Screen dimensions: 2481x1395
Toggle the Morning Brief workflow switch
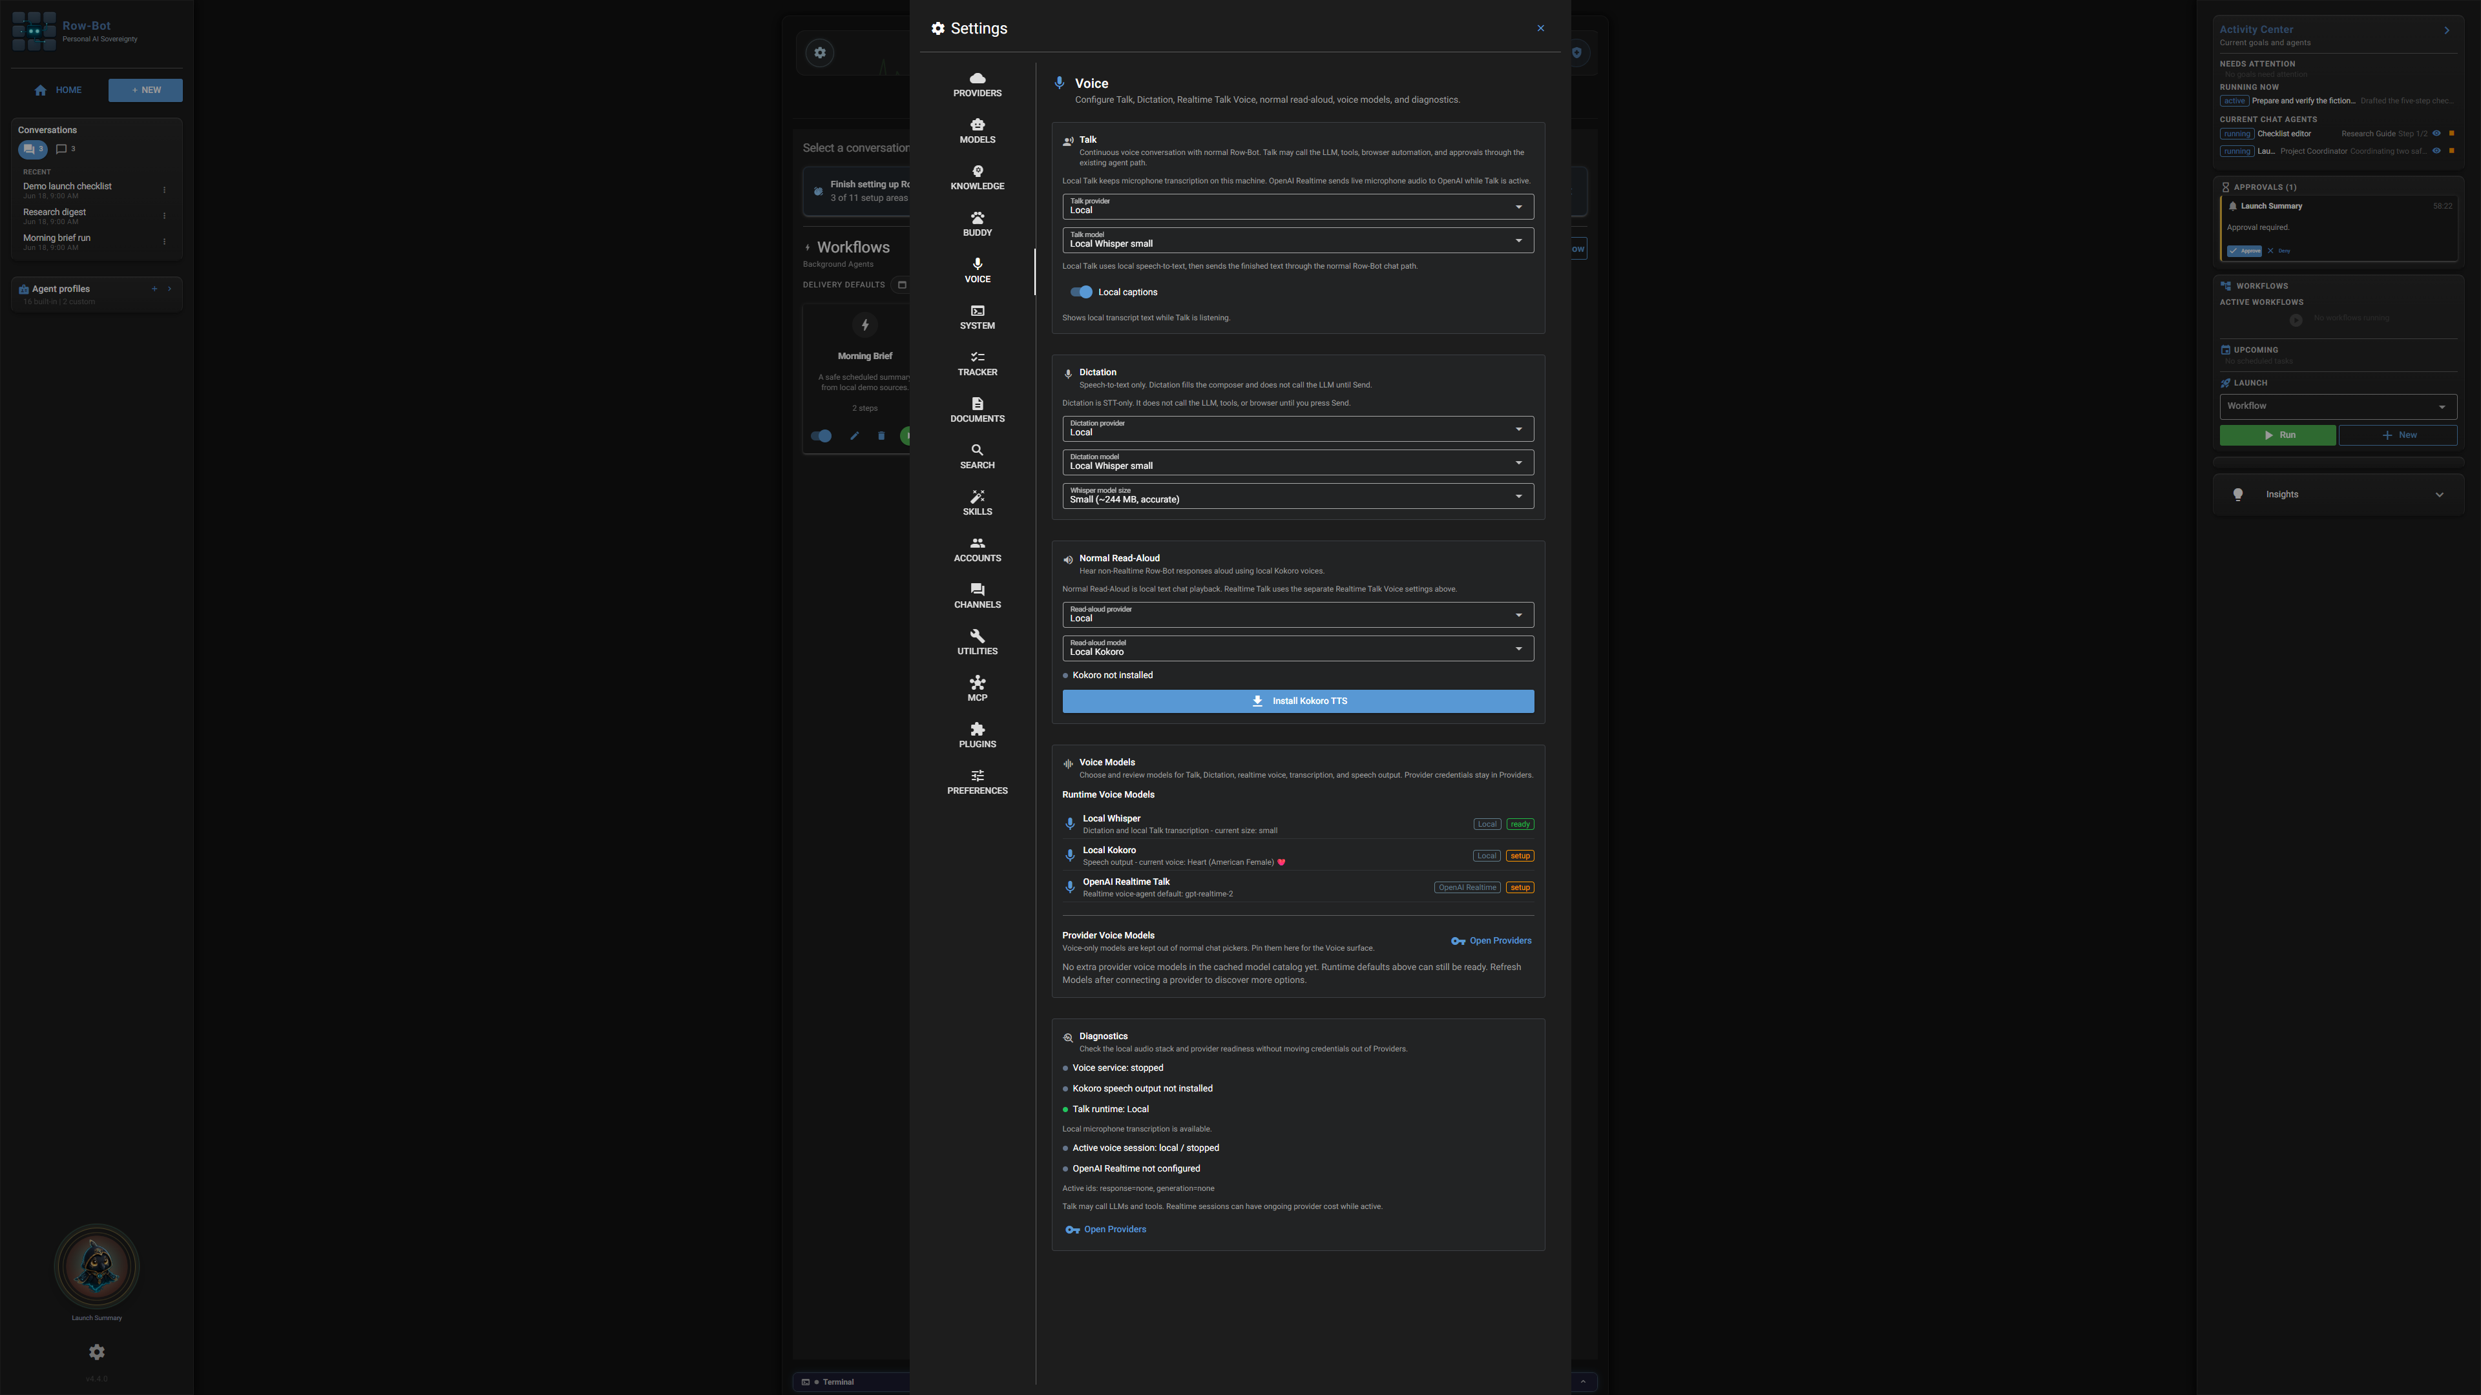pos(822,436)
